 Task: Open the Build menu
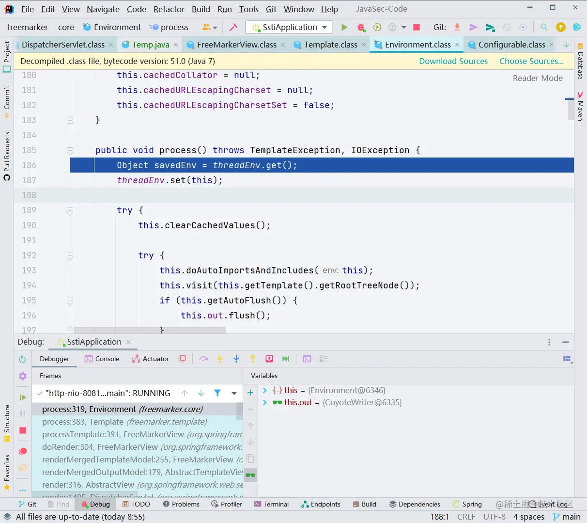coord(201,9)
